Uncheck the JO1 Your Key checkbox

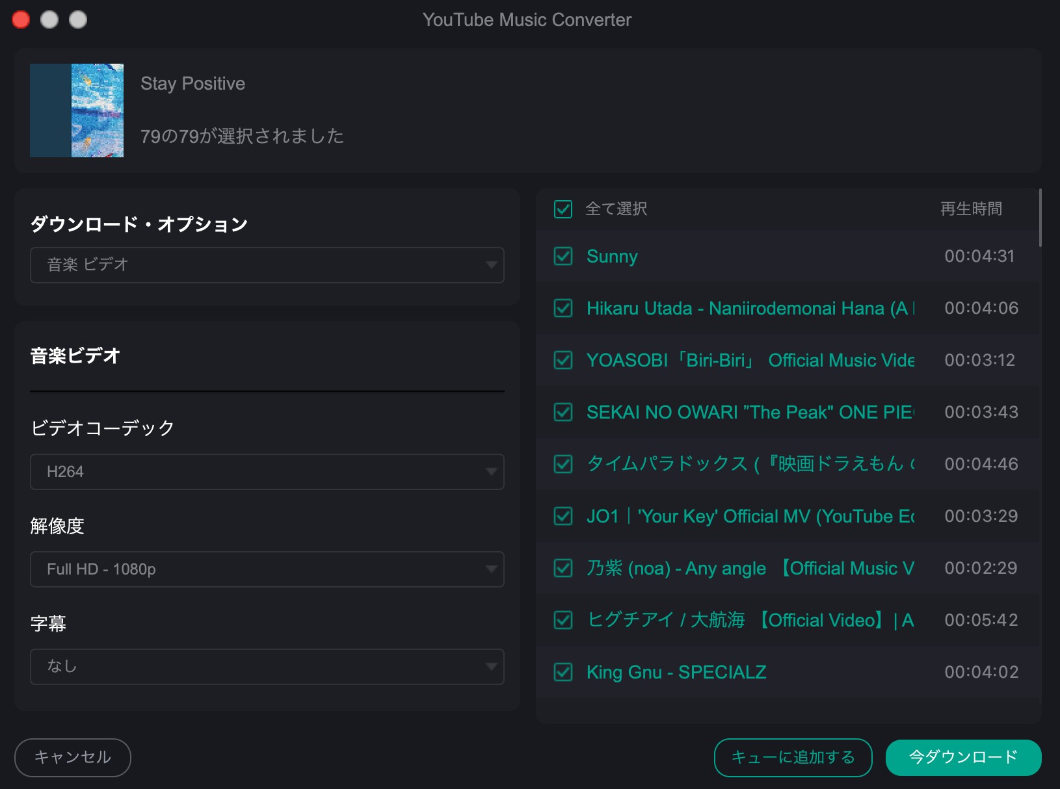tap(563, 516)
